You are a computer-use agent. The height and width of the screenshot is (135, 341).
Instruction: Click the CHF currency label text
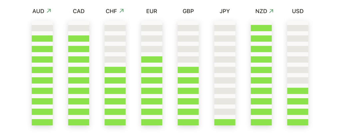[x=111, y=11]
